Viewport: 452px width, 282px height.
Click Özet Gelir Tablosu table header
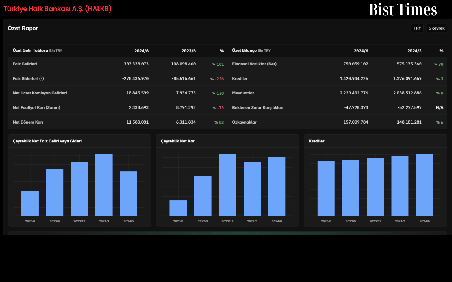coord(31,50)
